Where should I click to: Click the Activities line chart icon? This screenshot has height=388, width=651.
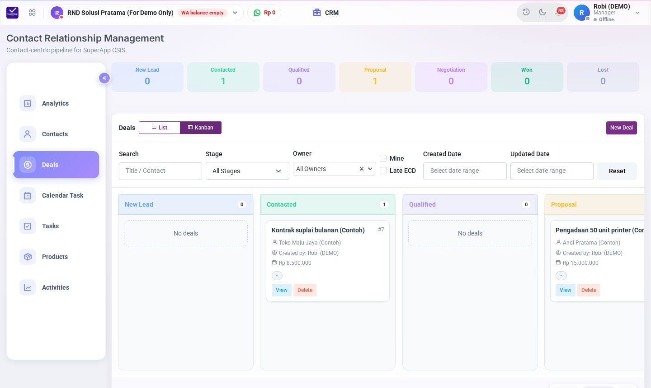pos(28,287)
